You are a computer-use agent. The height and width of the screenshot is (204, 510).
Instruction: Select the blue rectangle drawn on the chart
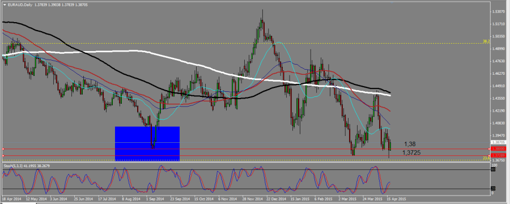[x=147, y=143]
